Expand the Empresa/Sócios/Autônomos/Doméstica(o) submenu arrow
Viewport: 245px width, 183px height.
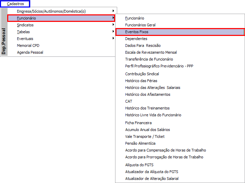[x=113, y=11]
